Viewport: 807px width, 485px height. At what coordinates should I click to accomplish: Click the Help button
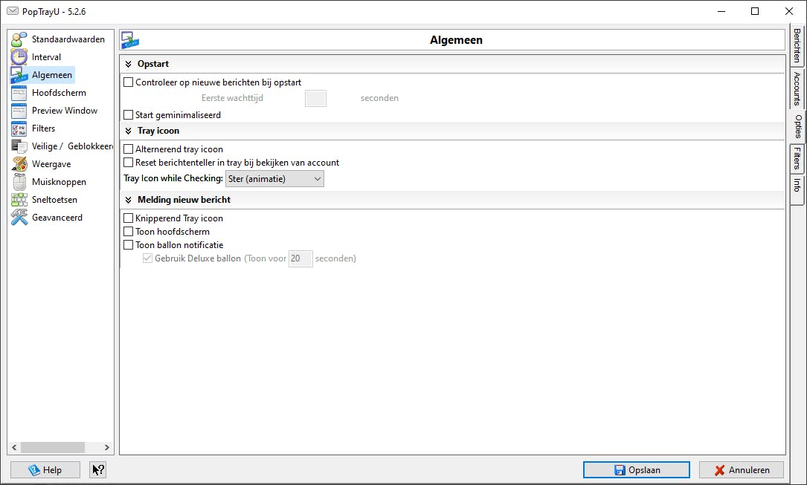tap(45, 469)
